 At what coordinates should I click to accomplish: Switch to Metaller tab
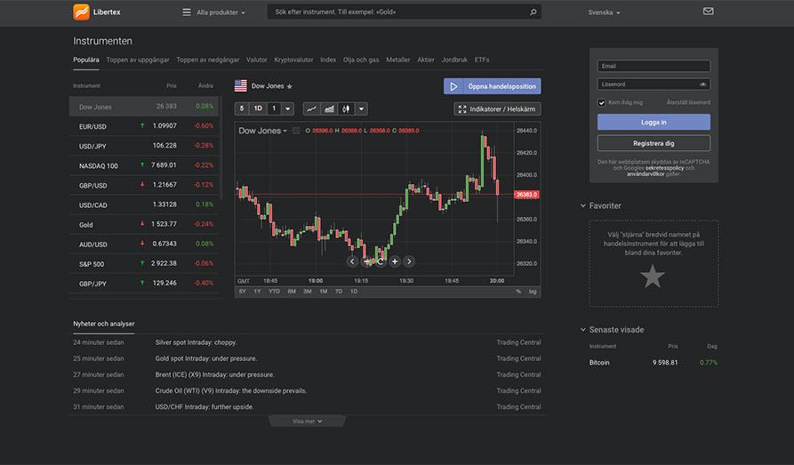point(398,60)
